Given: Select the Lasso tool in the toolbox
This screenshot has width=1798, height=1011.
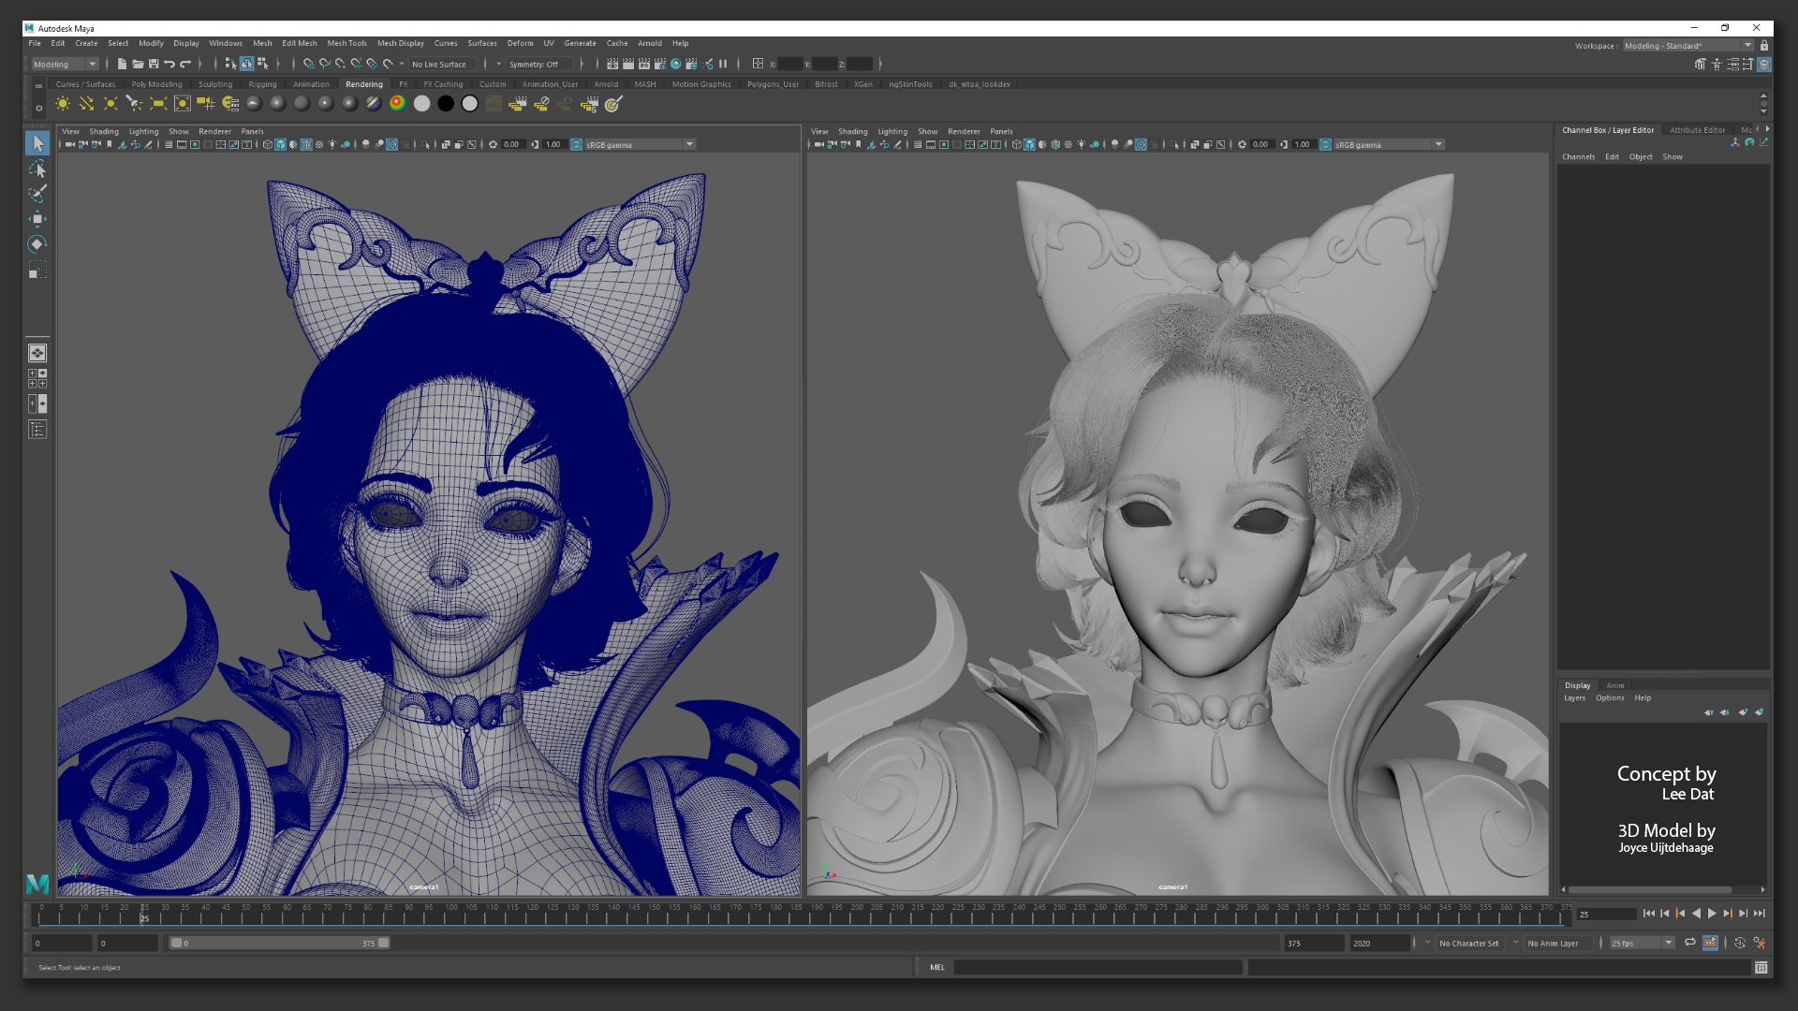Looking at the screenshot, I should pos(37,168).
